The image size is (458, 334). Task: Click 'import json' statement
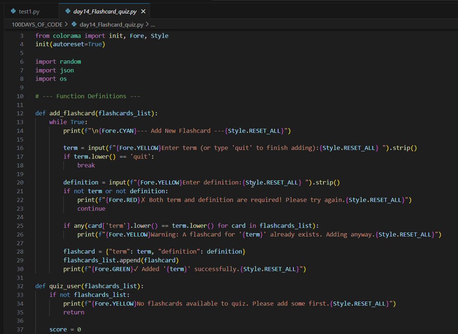55,71
